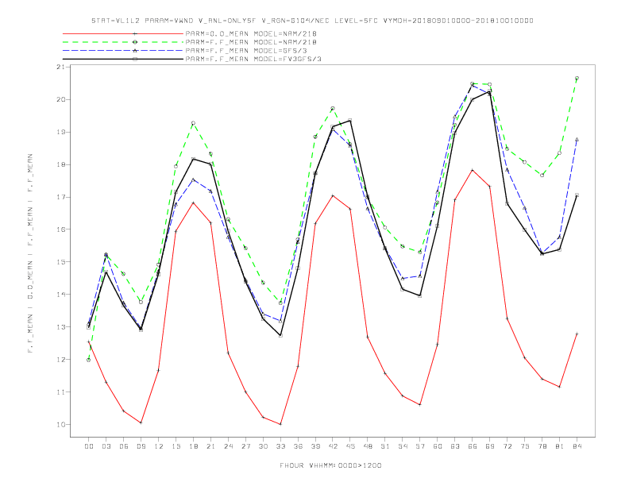Click x-axis forecast hour label 48
Viewport: 629px width, 486px height.
click(x=368, y=446)
